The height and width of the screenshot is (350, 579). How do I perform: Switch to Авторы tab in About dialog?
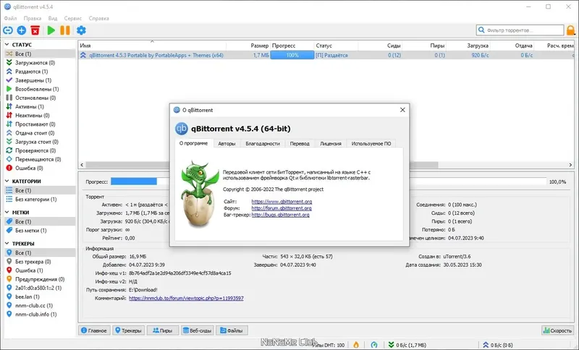pyautogui.click(x=227, y=143)
